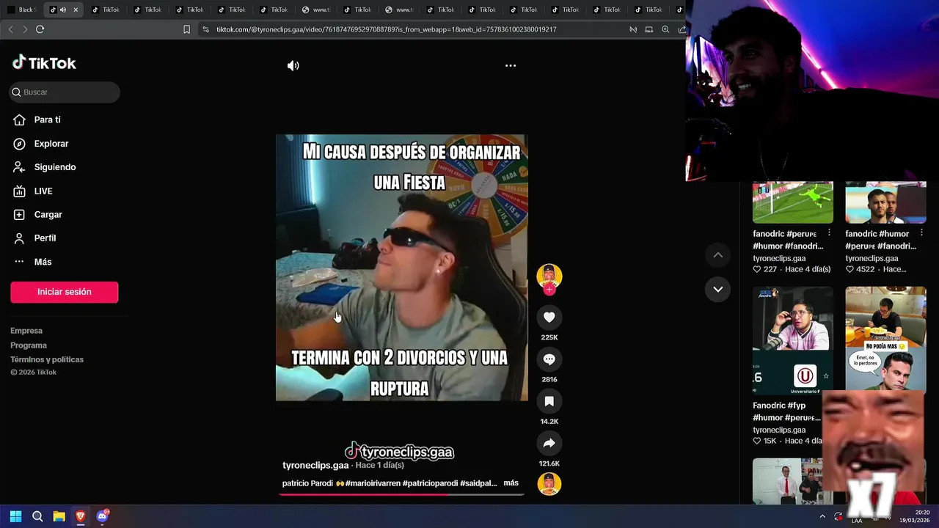Open the three-dot video options menu
939x528 pixels.
pos(511,65)
